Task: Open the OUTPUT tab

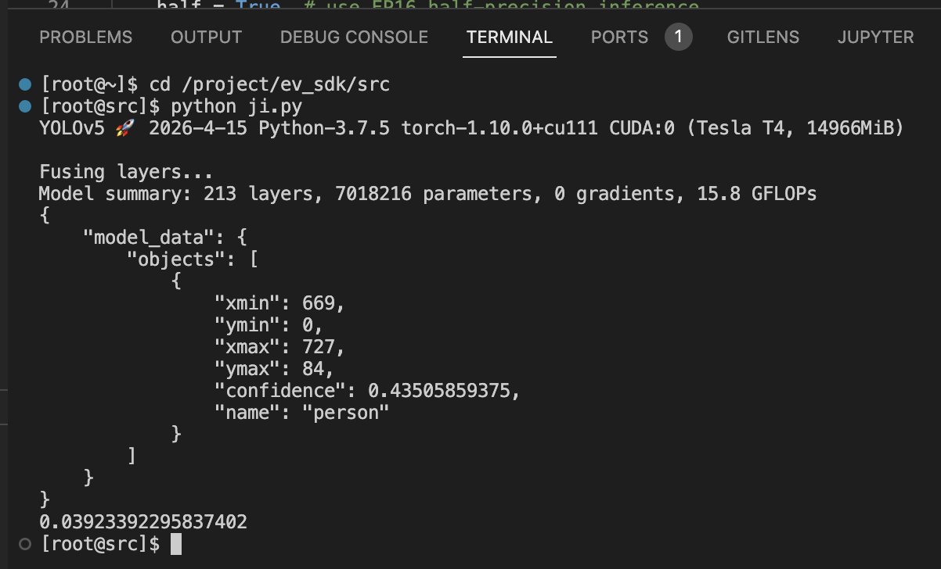Action: [206, 37]
